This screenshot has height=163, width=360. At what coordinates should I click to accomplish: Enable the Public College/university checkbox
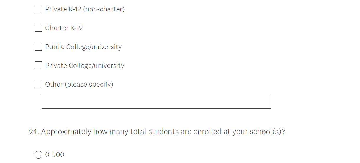[38, 47]
